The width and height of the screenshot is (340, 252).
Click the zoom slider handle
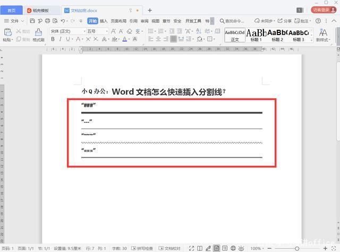pyautogui.click(x=297, y=248)
